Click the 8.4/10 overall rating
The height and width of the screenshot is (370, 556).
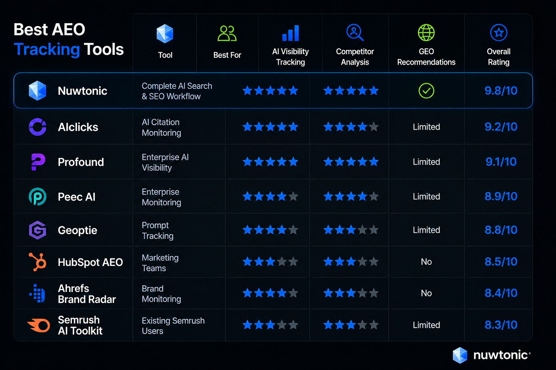click(x=501, y=293)
